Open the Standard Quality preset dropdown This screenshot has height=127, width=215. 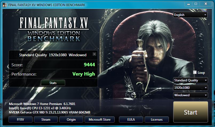click(x=190, y=80)
